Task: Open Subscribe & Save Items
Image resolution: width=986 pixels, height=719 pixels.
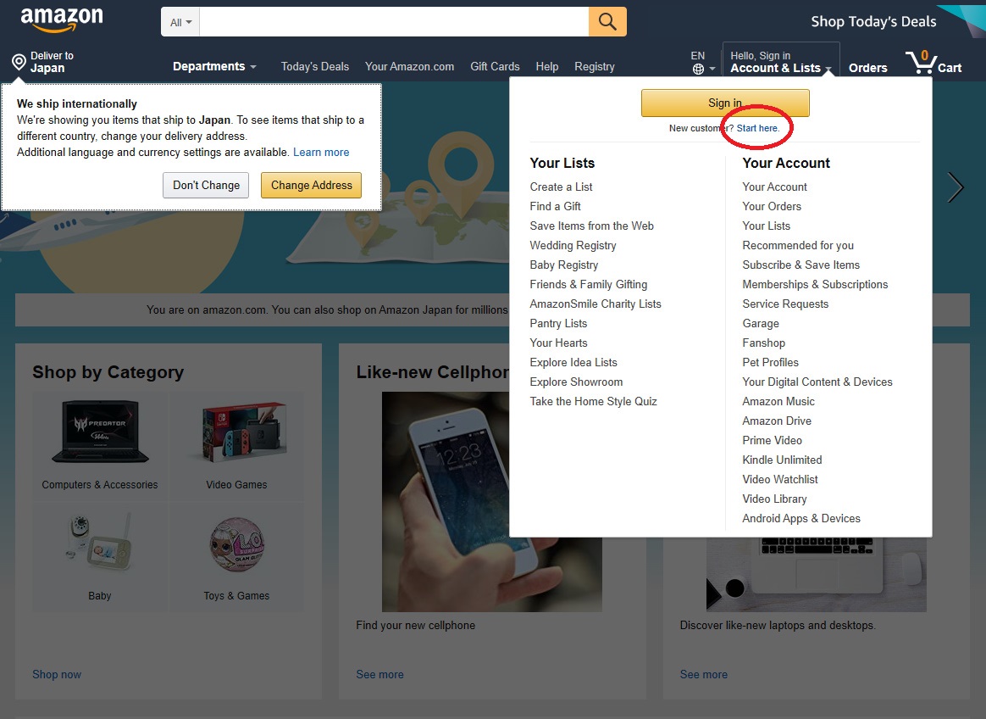Action: (x=800, y=265)
